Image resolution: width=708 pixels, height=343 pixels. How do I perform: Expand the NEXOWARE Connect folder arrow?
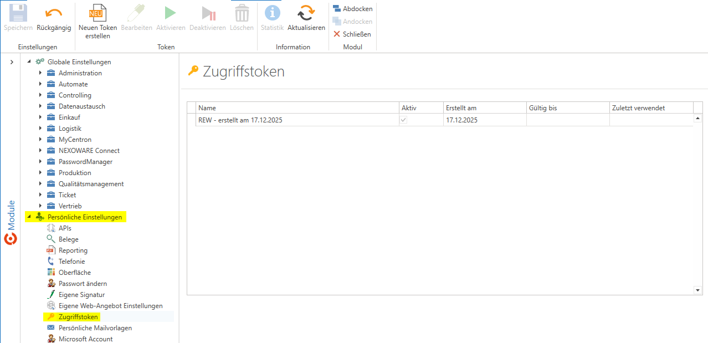point(40,151)
